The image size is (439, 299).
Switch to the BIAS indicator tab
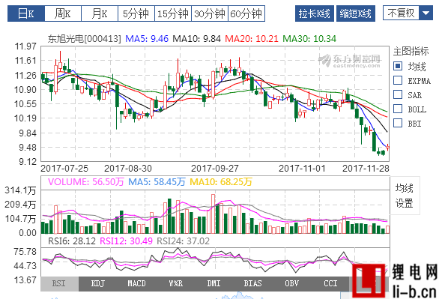click(x=252, y=283)
